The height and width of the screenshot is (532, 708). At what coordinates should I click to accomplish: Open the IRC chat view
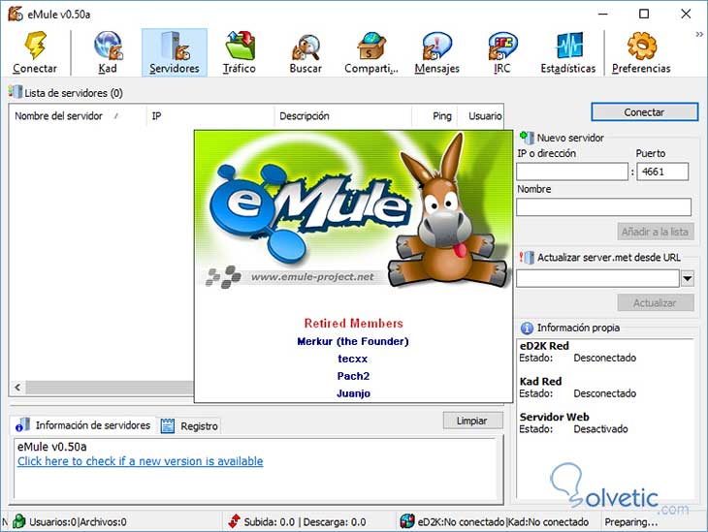tap(502, 52)
